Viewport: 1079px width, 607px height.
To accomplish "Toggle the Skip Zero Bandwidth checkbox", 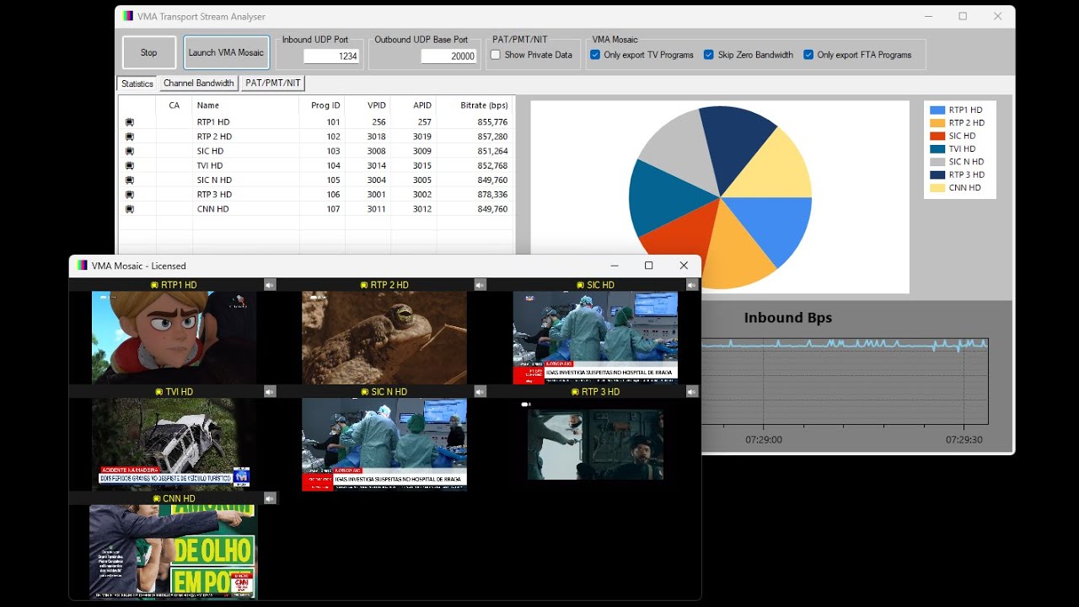I will [x=709, y=55].
